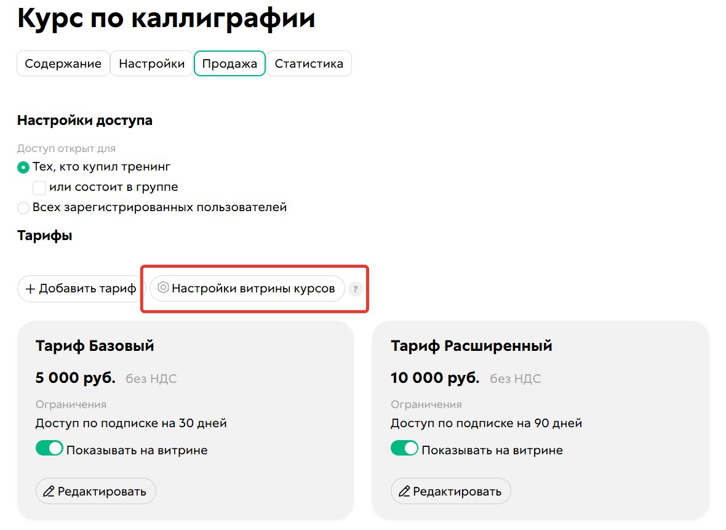This screenshot has width=726, height=530.
Task: Disable 'Показывать на витрине' for Тариф Базовый
Action: pos(50,448)
